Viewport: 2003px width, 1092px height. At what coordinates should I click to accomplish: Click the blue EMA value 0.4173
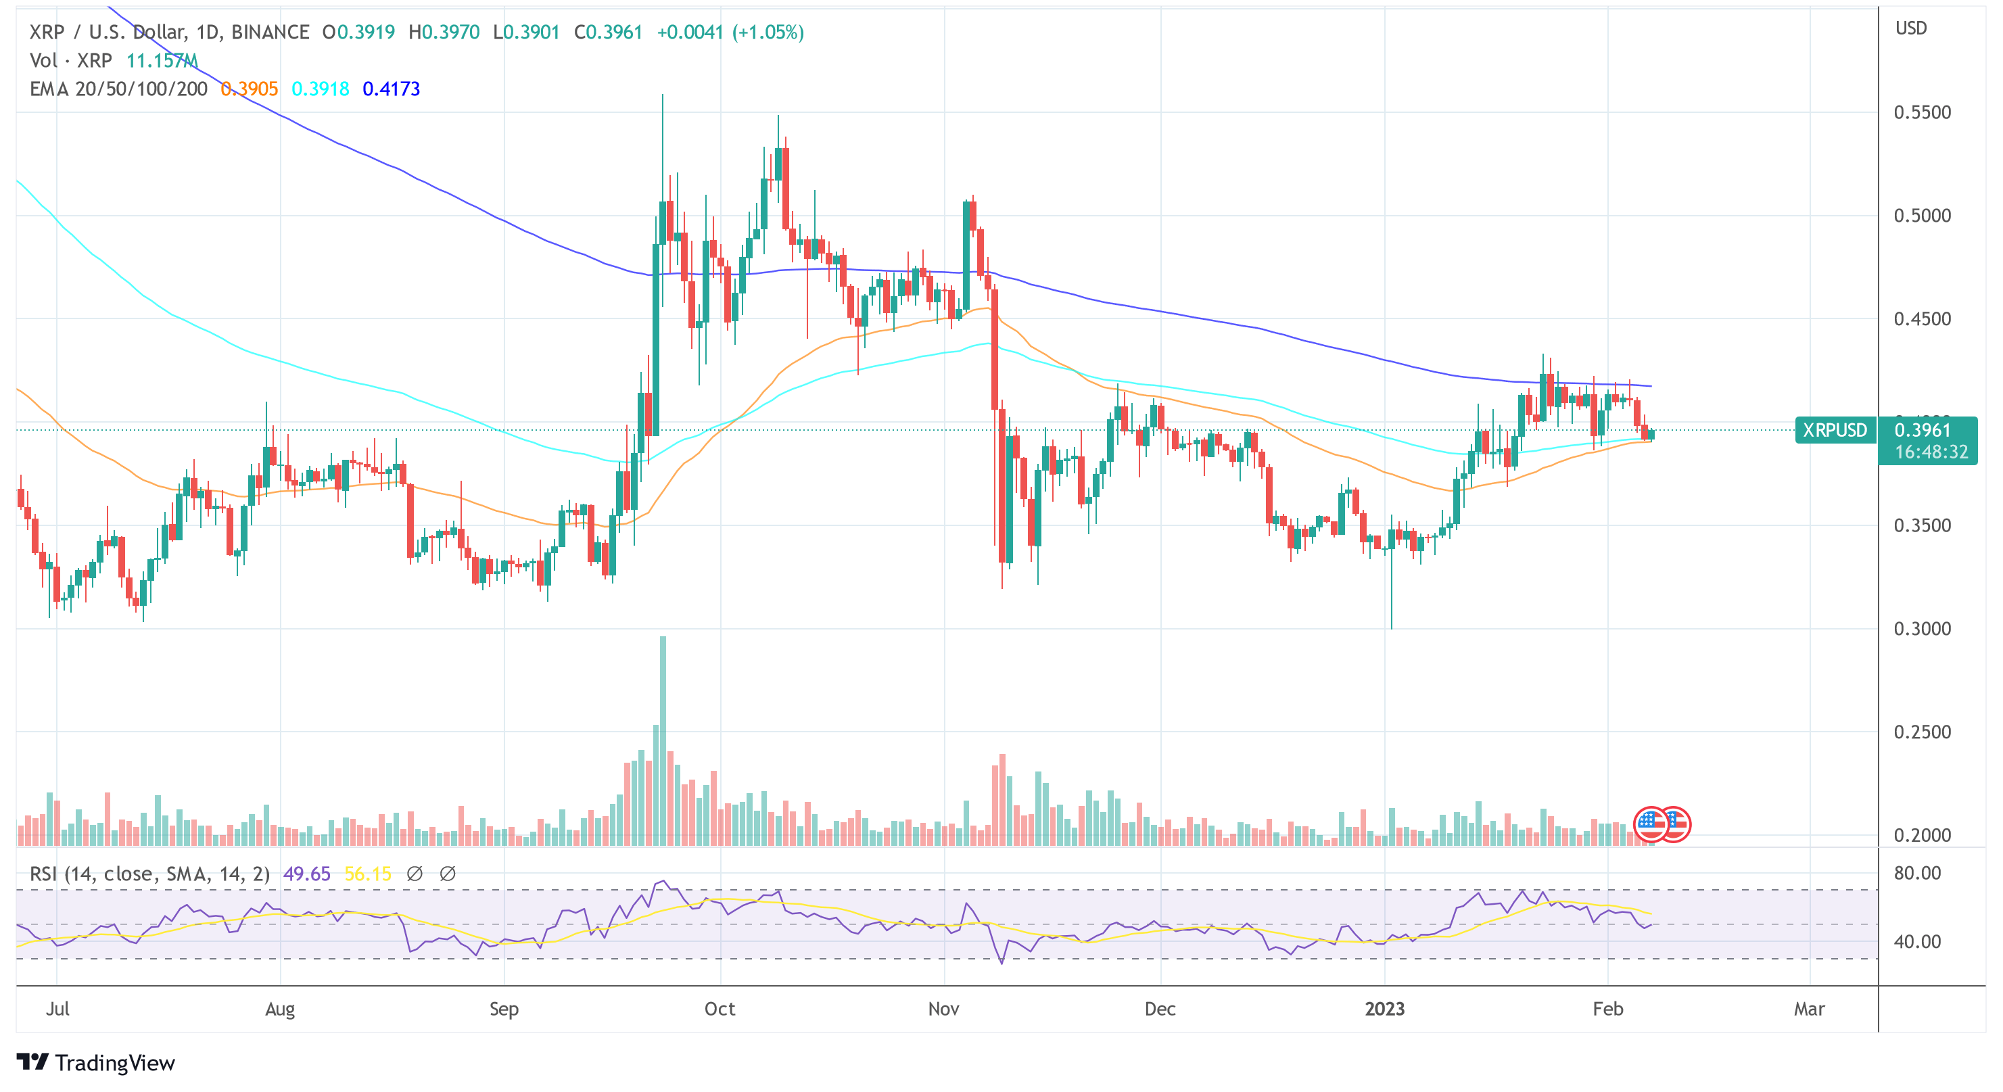391,89
